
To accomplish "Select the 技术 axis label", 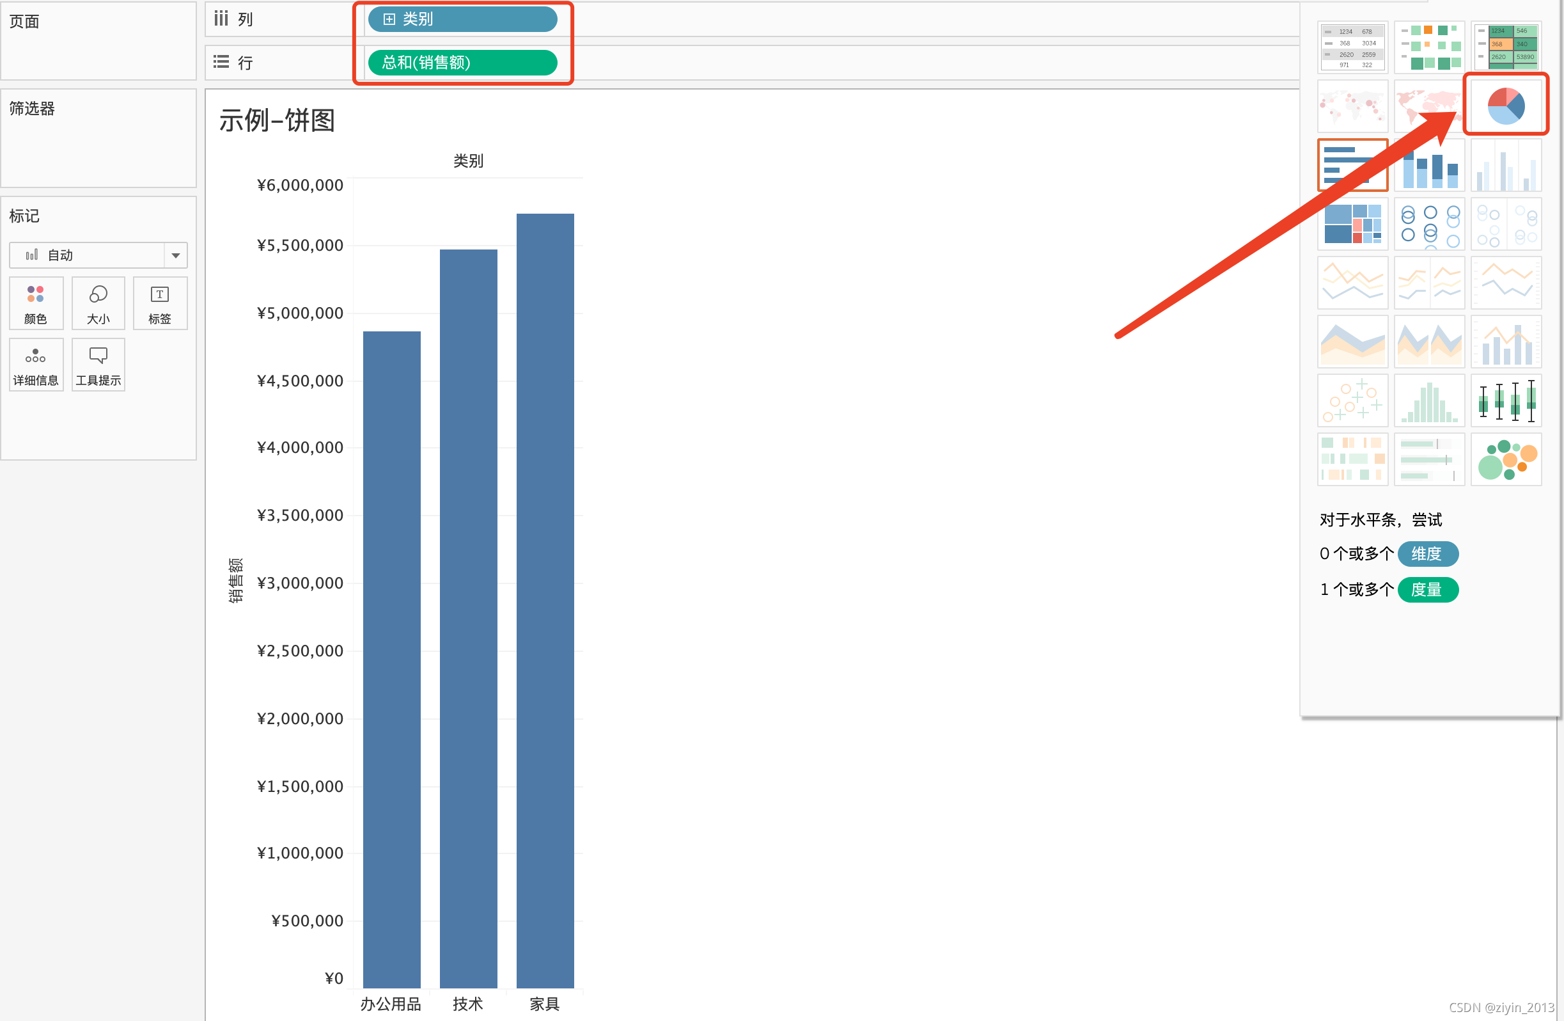I will pos(467,1003).
